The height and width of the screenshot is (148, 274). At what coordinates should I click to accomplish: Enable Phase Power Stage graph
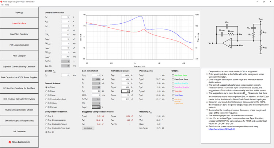(173, 79)
